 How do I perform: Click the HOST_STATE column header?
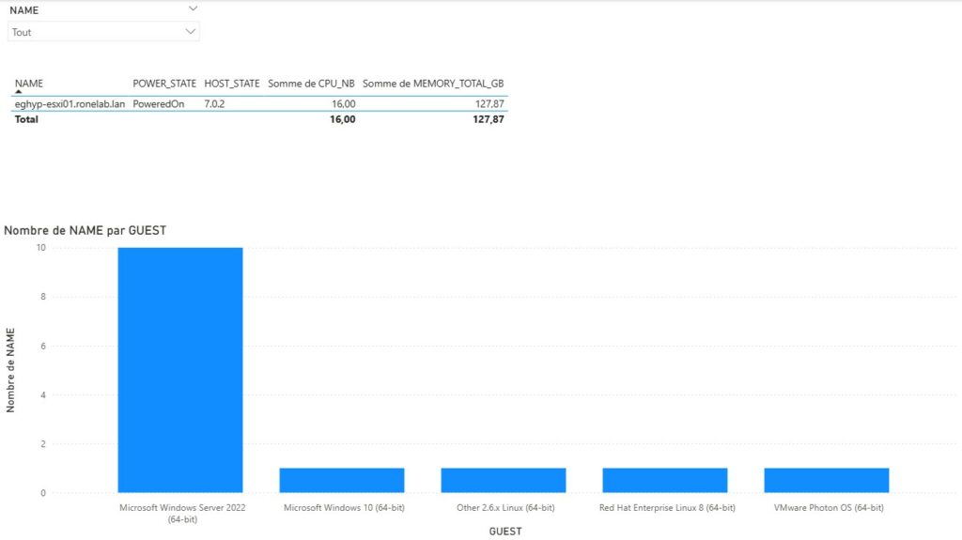click(231, 85)
